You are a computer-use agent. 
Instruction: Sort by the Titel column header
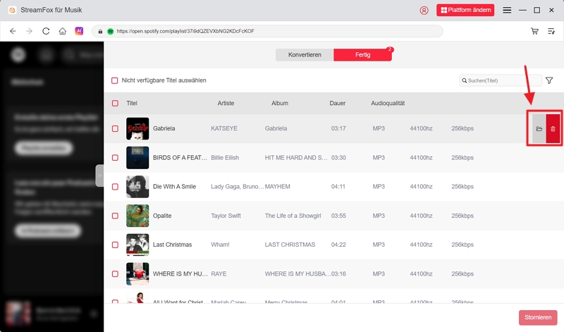[132, 103]
